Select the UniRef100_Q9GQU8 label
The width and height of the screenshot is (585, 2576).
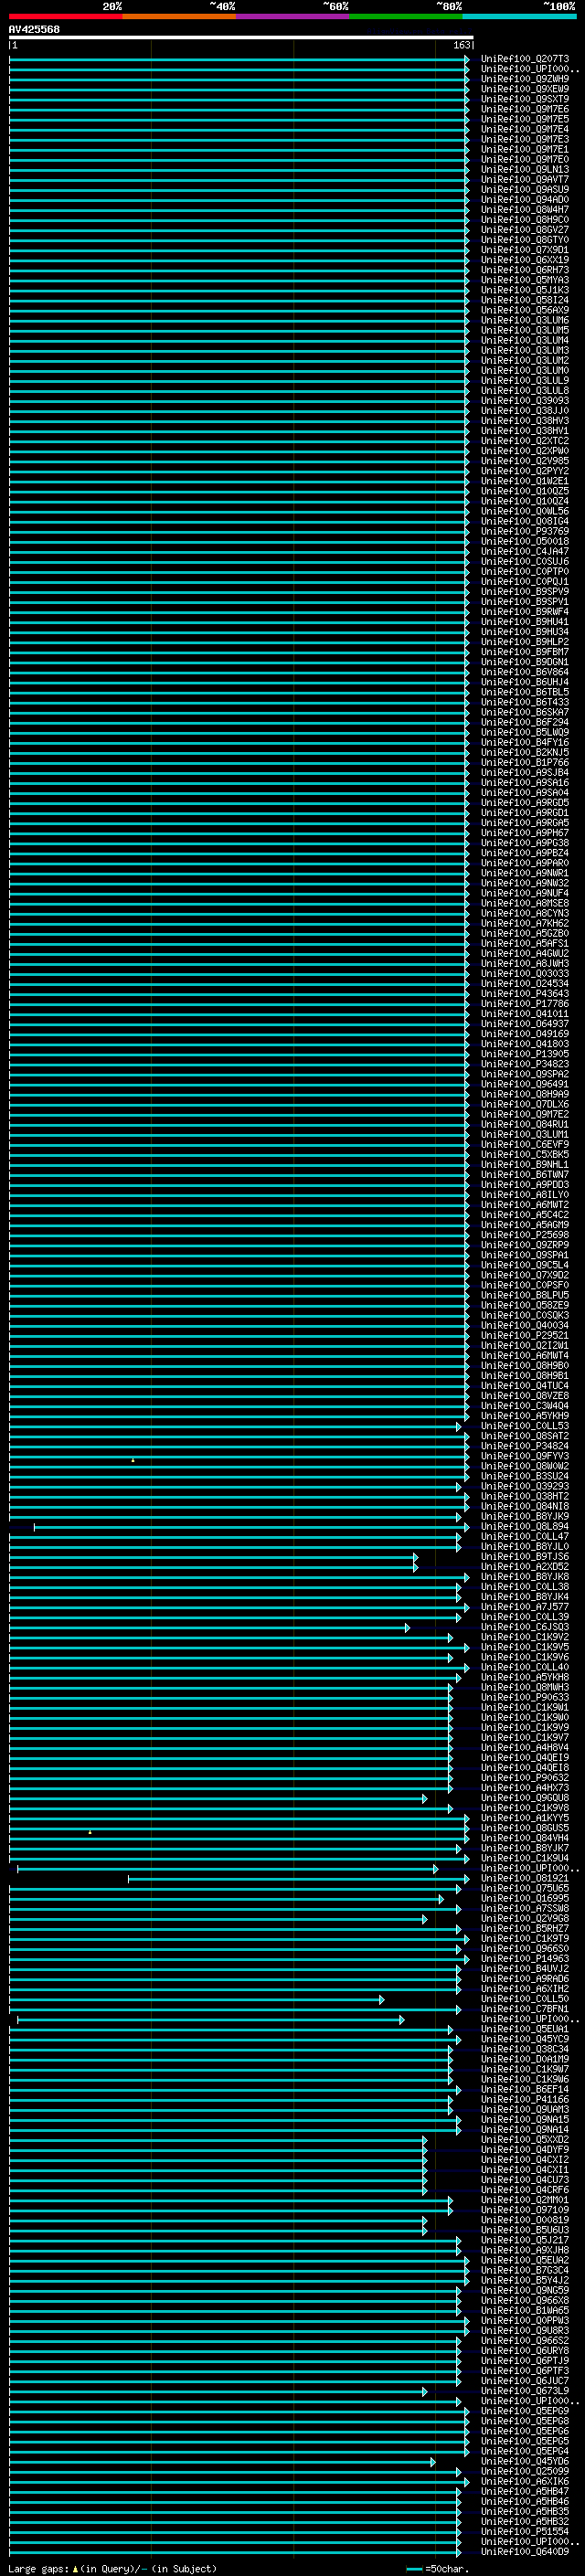click(525, 1798)
